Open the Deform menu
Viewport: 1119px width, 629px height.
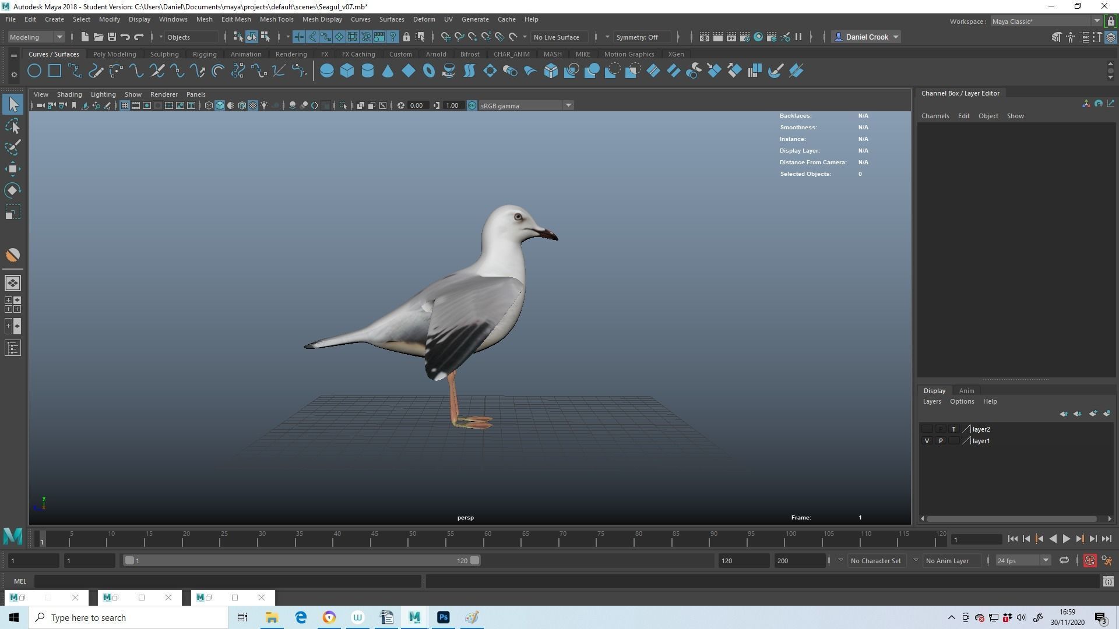tap(424, 19)
